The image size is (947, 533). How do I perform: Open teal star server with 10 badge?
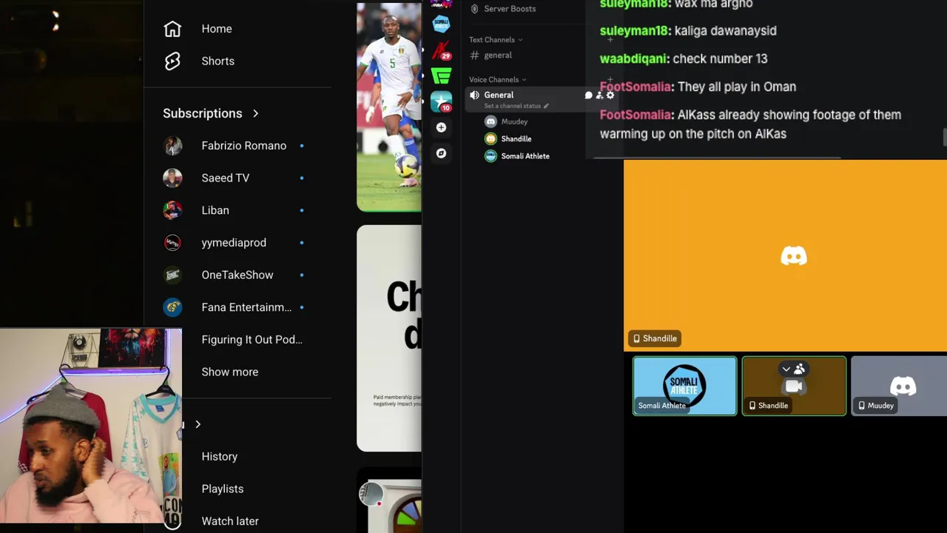coord(441,101)
